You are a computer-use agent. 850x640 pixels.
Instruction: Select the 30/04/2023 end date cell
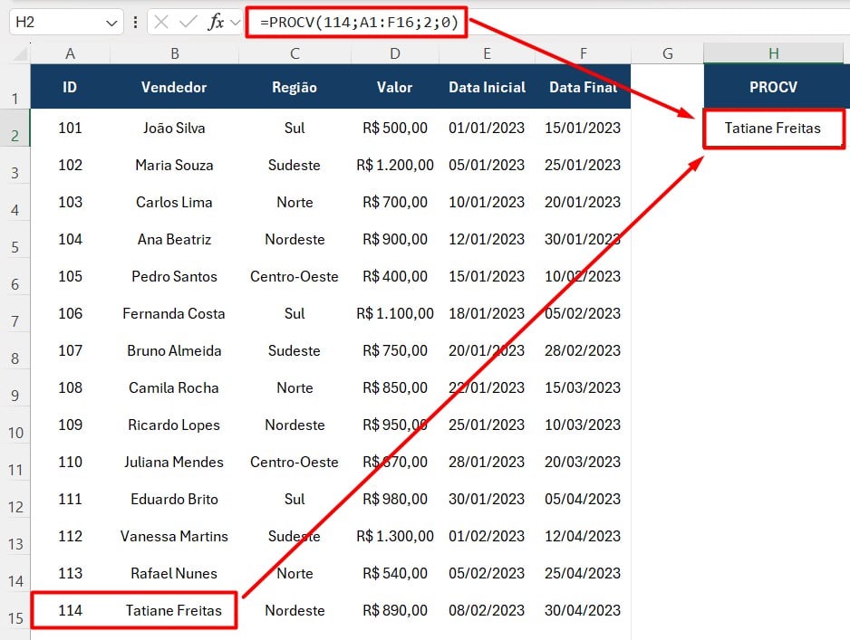coord(583,611)
